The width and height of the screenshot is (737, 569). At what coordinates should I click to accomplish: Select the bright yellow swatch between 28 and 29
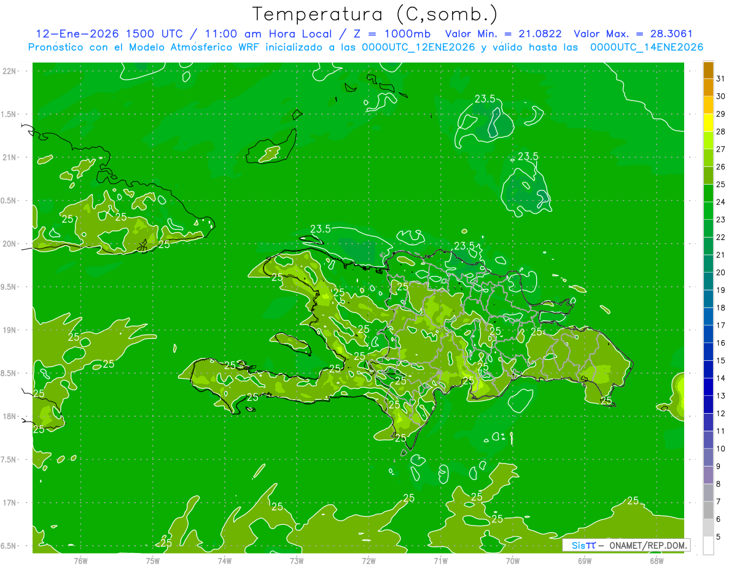[x=708, y=123]
